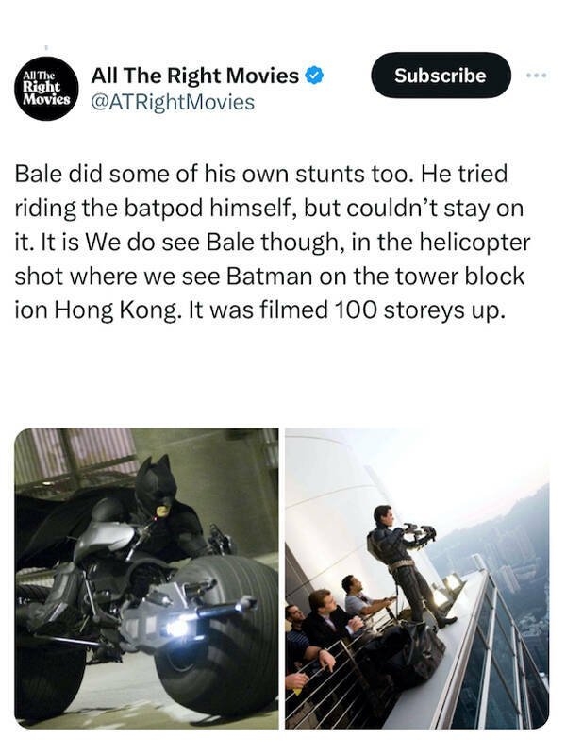This screenshot has width=566, height=755.
Task: Click the blue verified checkmark badge
Action: tap(316, 75)
